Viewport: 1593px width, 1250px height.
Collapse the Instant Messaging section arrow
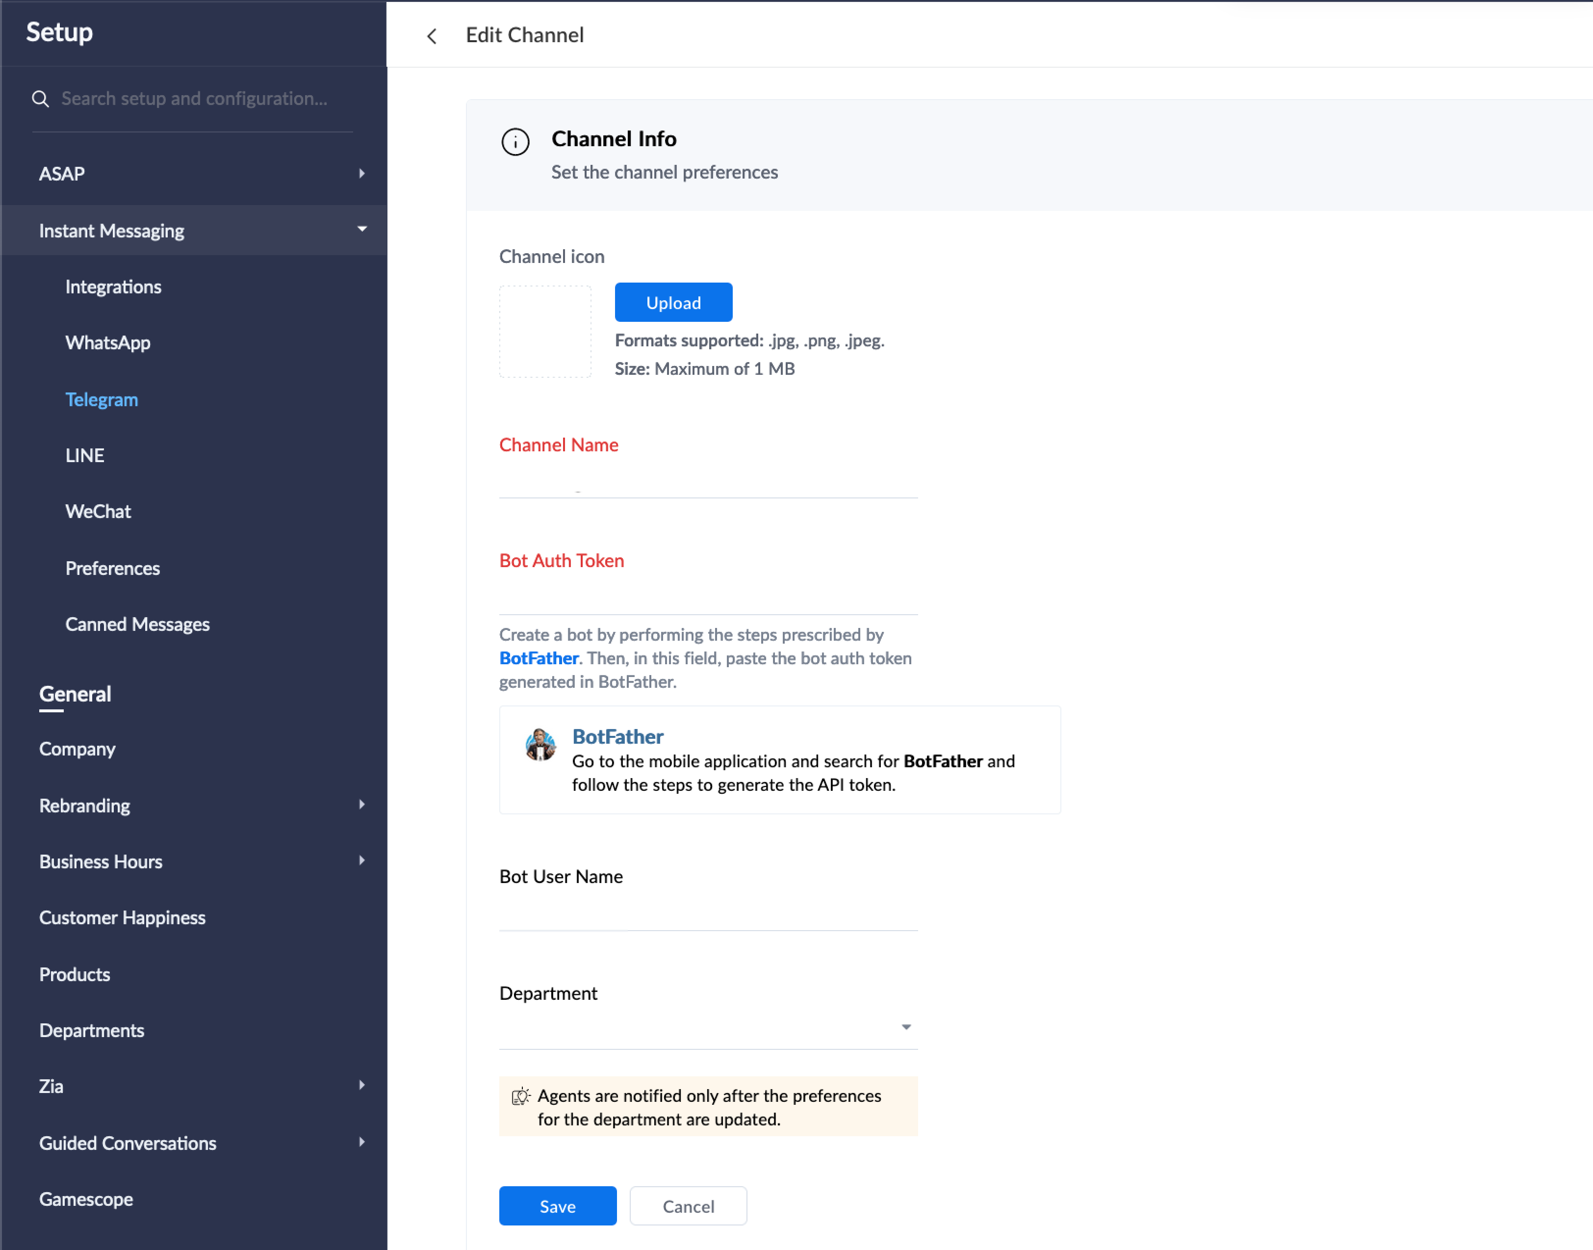pyautogui.click(x=361, y=229)
